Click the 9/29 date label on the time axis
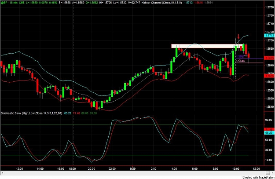This screenshot has height=179, width=275. click(133, 169)
